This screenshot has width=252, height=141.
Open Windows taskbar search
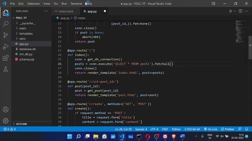(x=78, y=137)
